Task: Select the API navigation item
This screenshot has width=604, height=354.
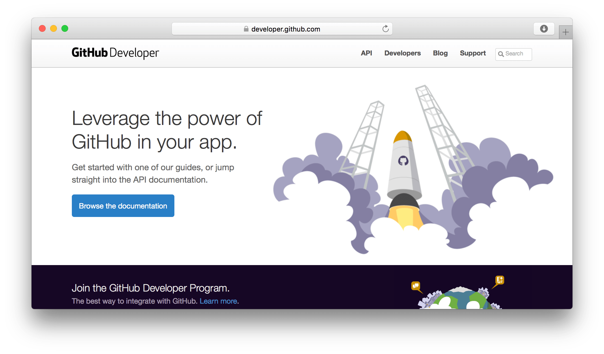Action: pyautogui.click(x=367, y=53)
